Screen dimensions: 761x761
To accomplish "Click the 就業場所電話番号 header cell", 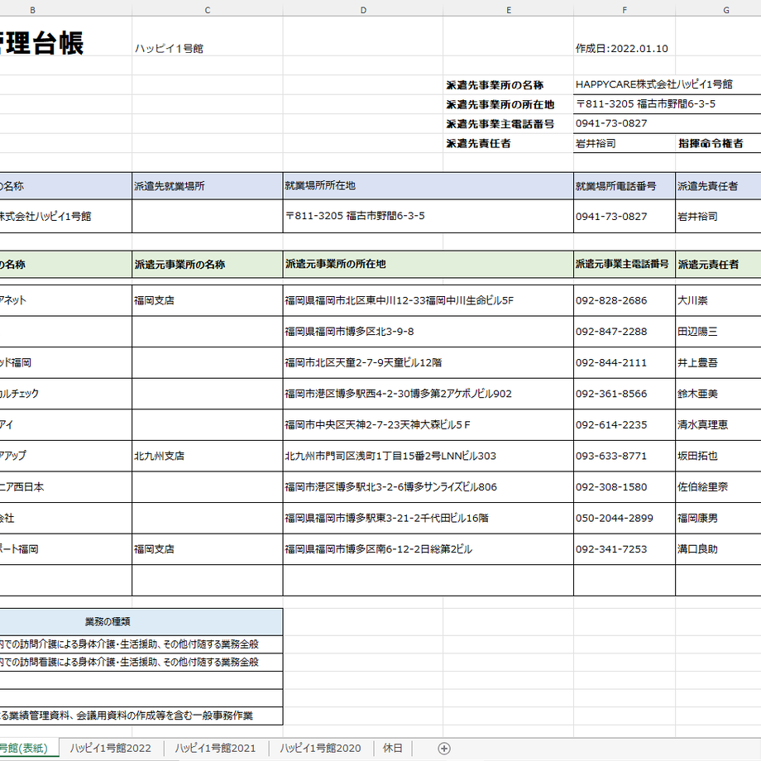I will click(625, 186).
